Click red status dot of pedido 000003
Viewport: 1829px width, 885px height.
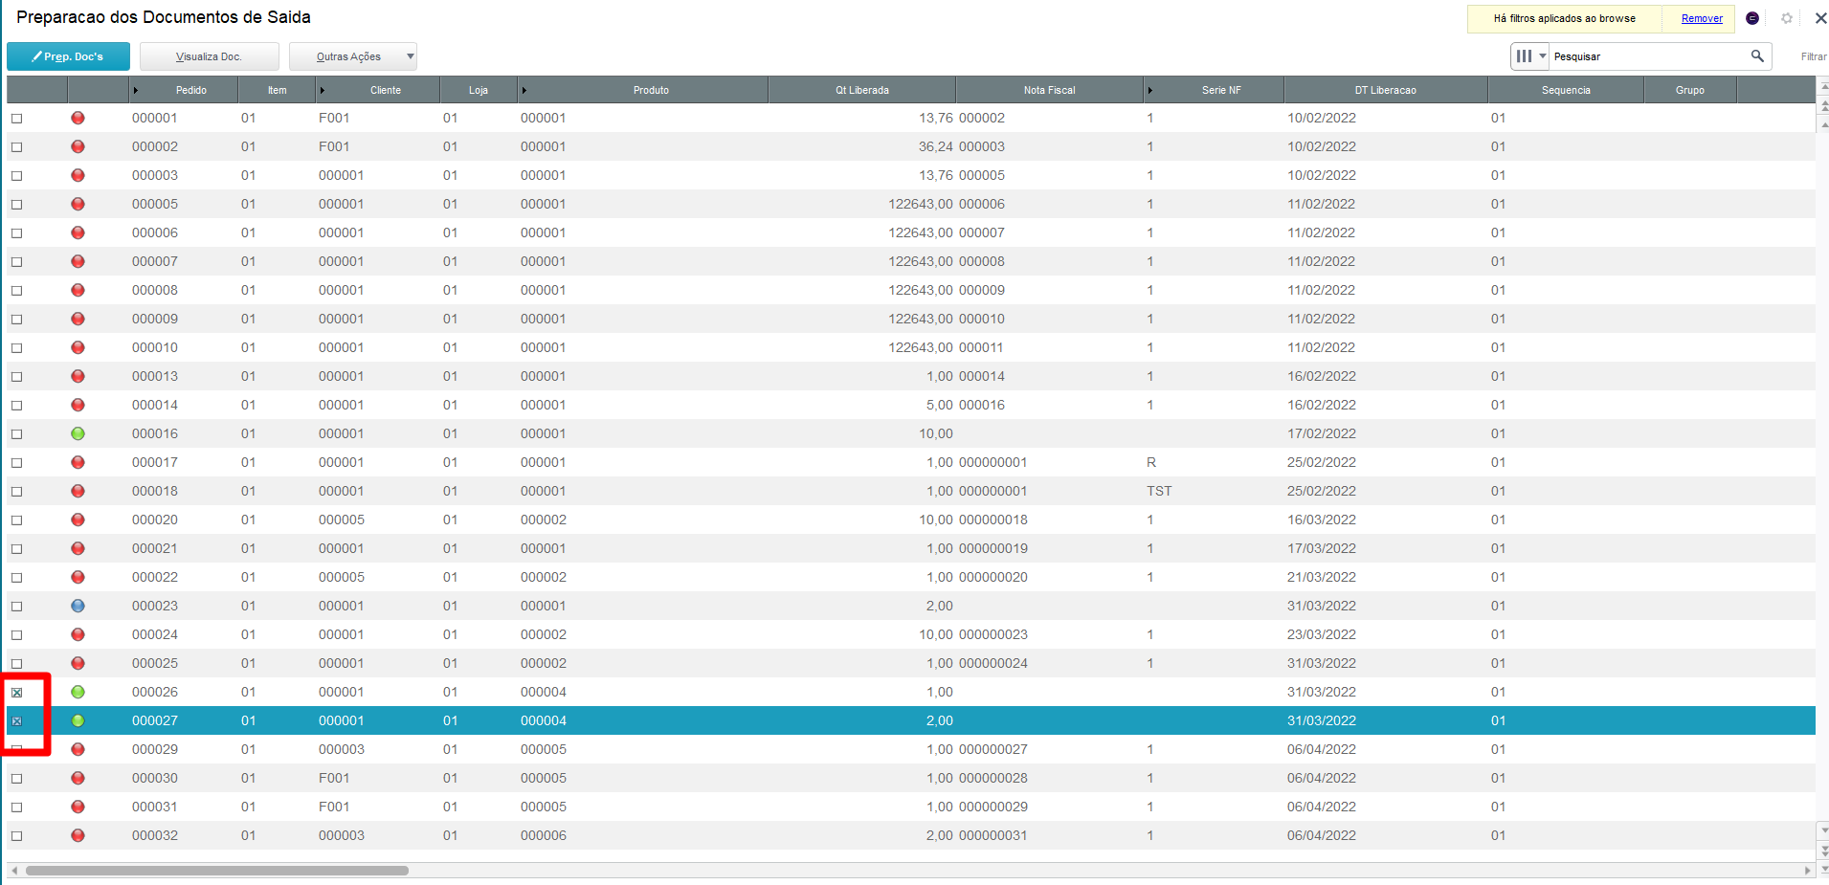click(x=78, y=175)
